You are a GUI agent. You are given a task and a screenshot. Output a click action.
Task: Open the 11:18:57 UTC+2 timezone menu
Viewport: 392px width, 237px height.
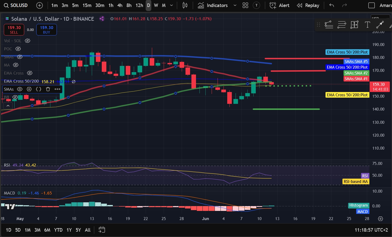click(x=371, y=230)
